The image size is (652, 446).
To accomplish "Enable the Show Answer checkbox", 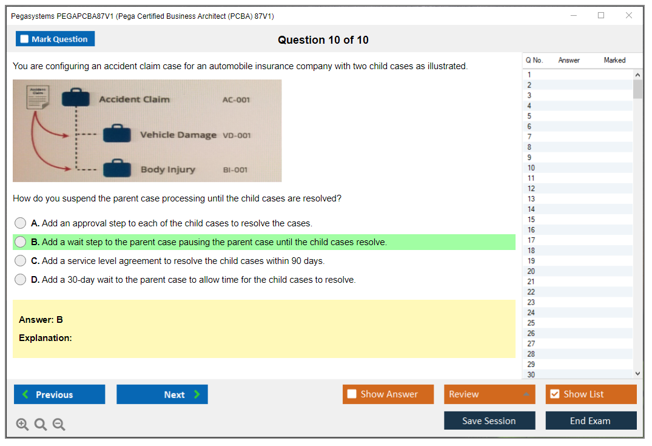I will coord(352,394).
